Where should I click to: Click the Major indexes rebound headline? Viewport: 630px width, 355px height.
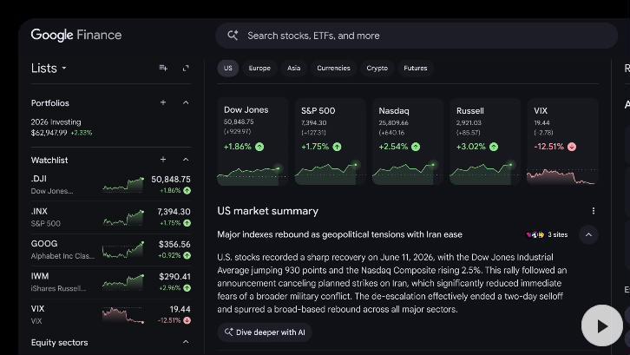[340, 234]
